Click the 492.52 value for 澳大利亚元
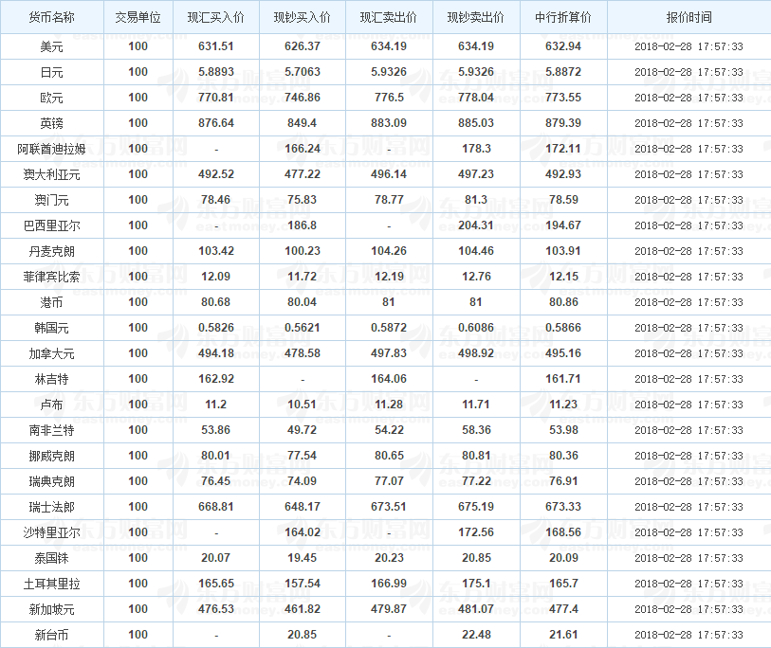 coord(216,174)
